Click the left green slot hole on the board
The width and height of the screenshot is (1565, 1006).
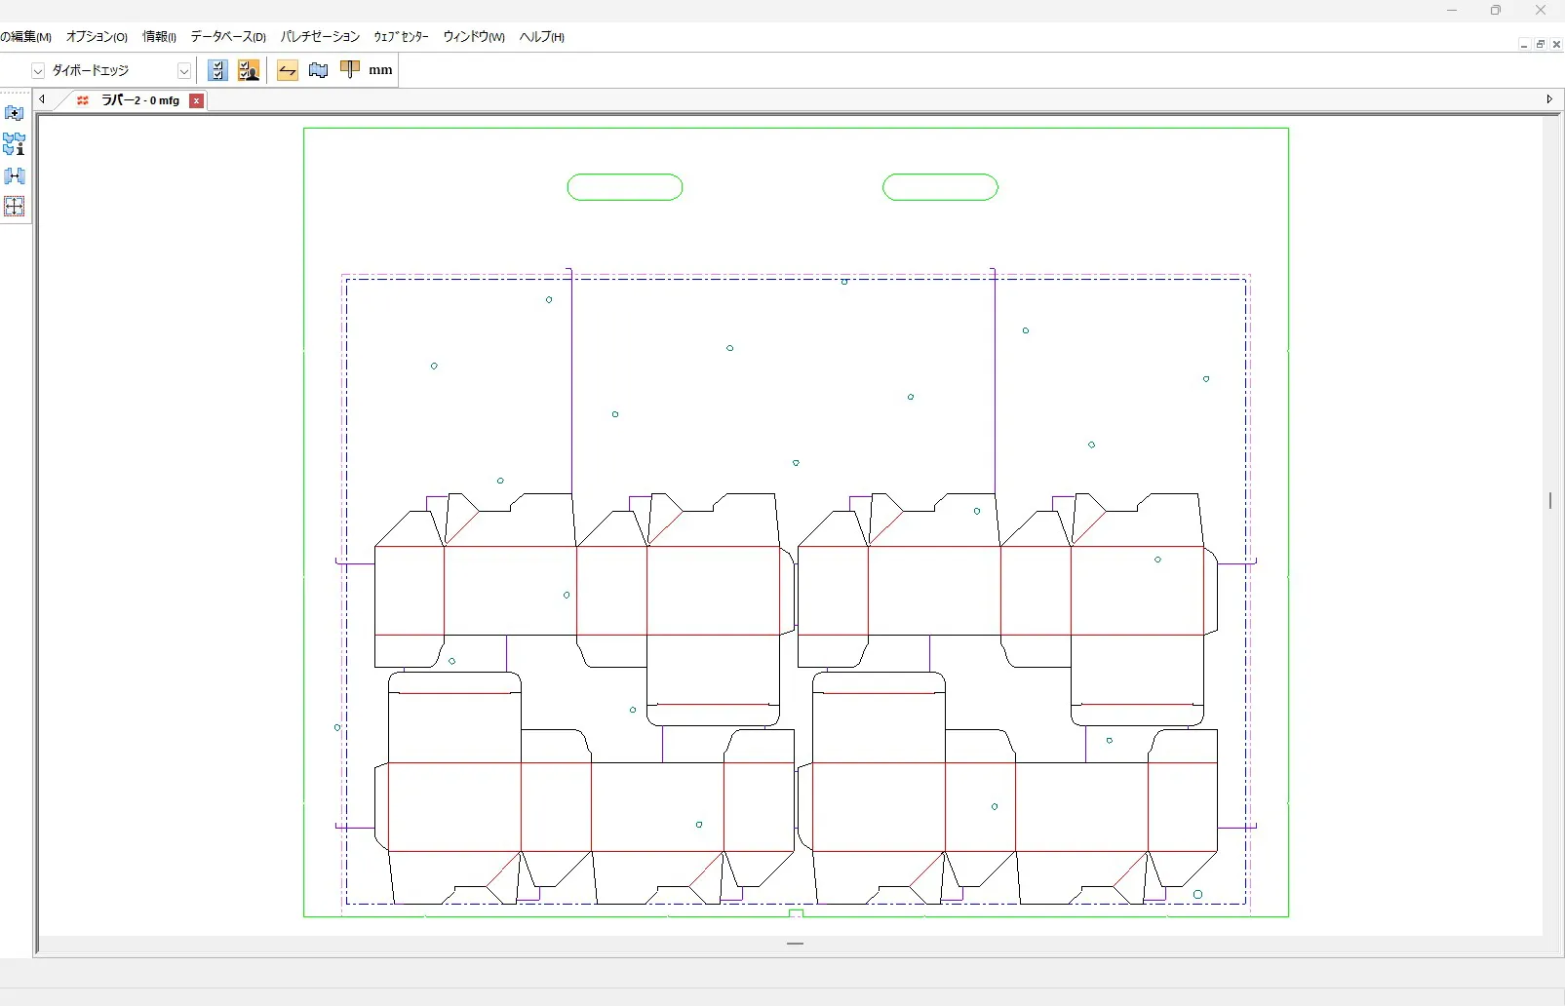(625, 187)
